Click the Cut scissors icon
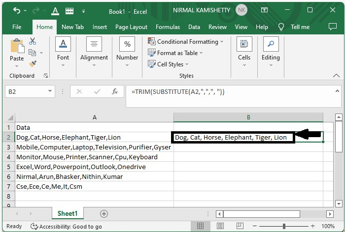 click(33, 41)
